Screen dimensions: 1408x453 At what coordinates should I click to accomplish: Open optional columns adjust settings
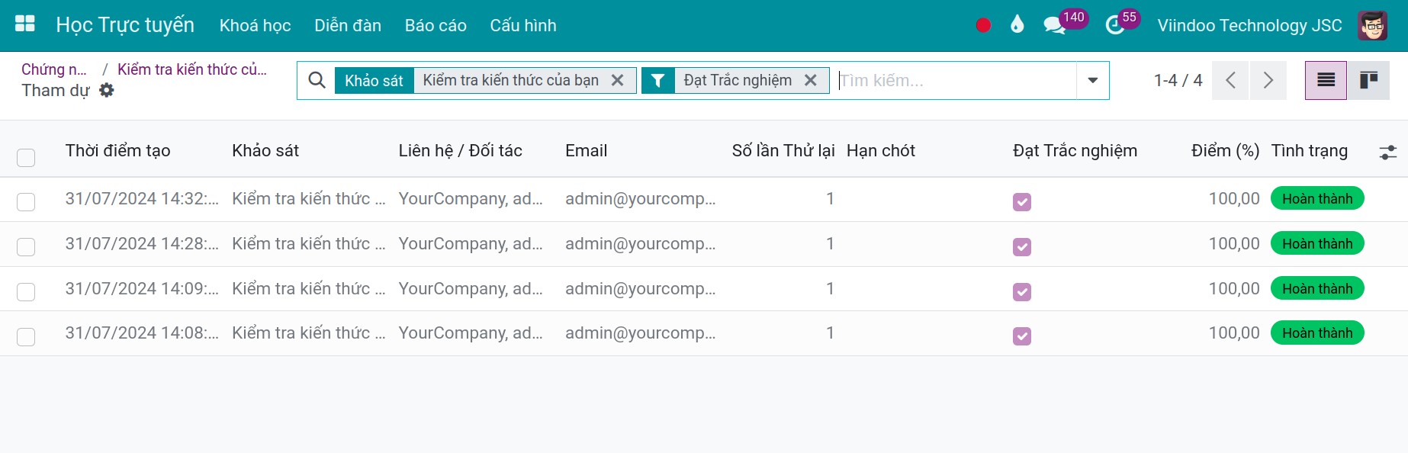(x=1388, y=153)
